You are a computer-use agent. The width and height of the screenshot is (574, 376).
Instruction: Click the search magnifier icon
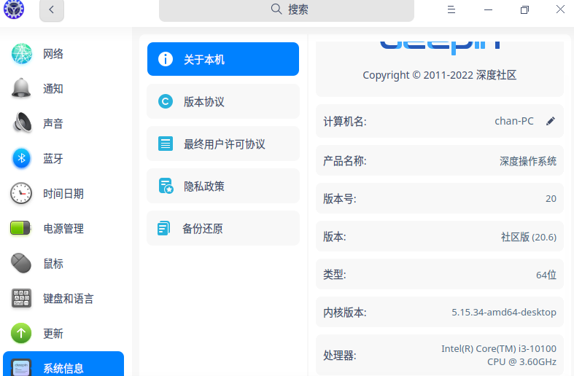pos(276,9)
